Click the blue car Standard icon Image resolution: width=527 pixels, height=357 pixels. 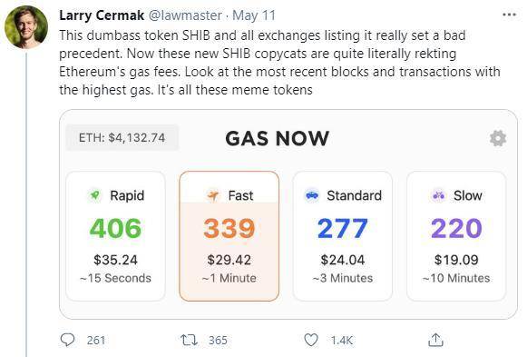(x=312, y=195)
